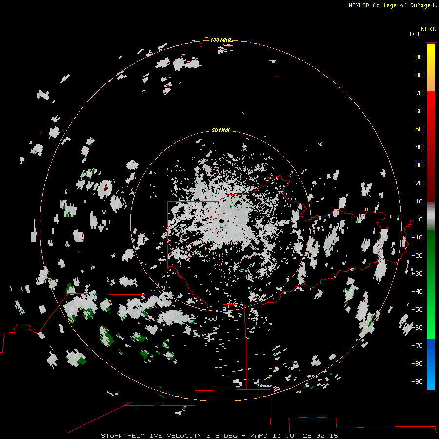
Task: Click the NEXLAB-College of DuPage credit text
Action: pyautogui.click(x=390, y=5)
